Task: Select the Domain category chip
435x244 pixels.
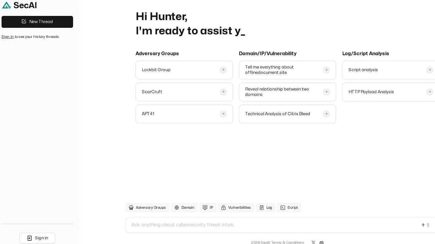Action: [184, 207]
